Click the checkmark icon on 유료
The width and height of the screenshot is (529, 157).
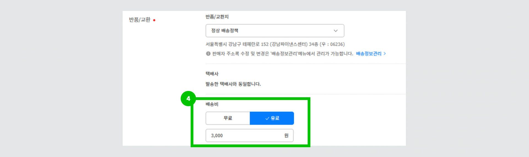(267, 118)
